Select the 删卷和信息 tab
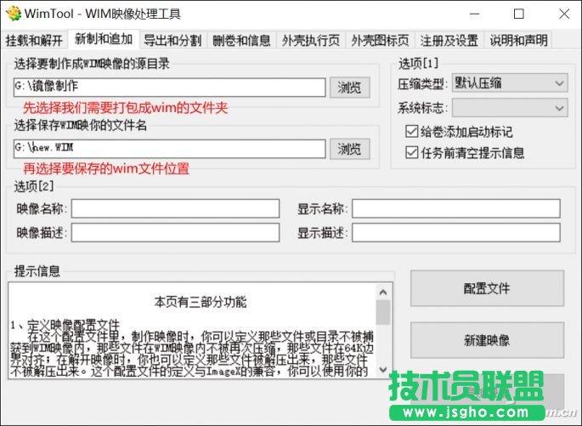 [x=241, y=40]
